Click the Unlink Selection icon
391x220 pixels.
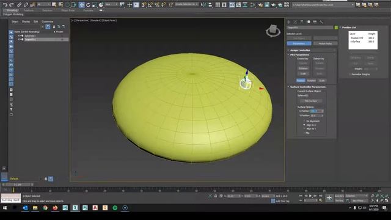coord(26,4)
